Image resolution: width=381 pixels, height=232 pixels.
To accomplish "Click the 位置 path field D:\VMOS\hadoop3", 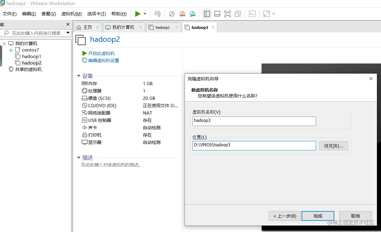I will click(x=254, y=146).
